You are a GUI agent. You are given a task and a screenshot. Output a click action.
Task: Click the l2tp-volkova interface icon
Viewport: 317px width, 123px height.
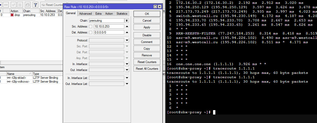click(9, 82)
